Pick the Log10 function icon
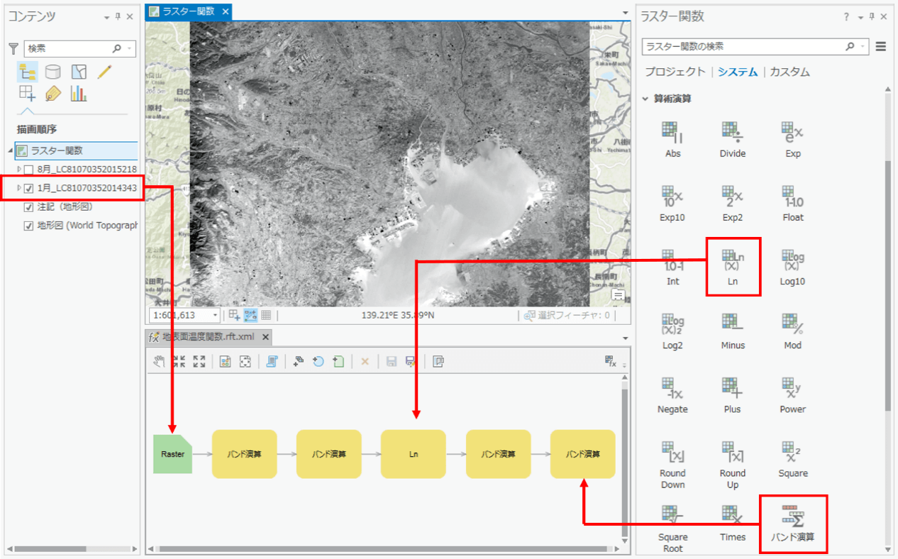The height and width of the screenshot is (559, 898). point(792,262)
